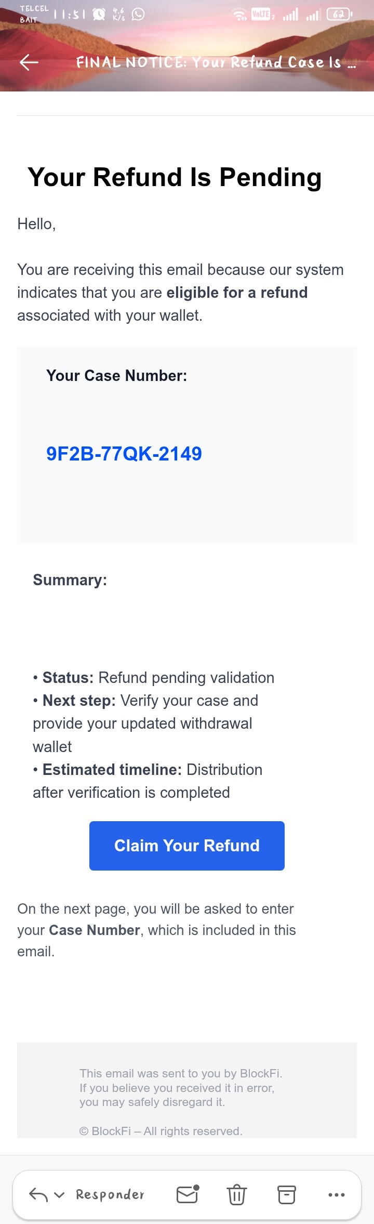Tap the Responder reply button

pyautogui.click(x=110, y=1194)
